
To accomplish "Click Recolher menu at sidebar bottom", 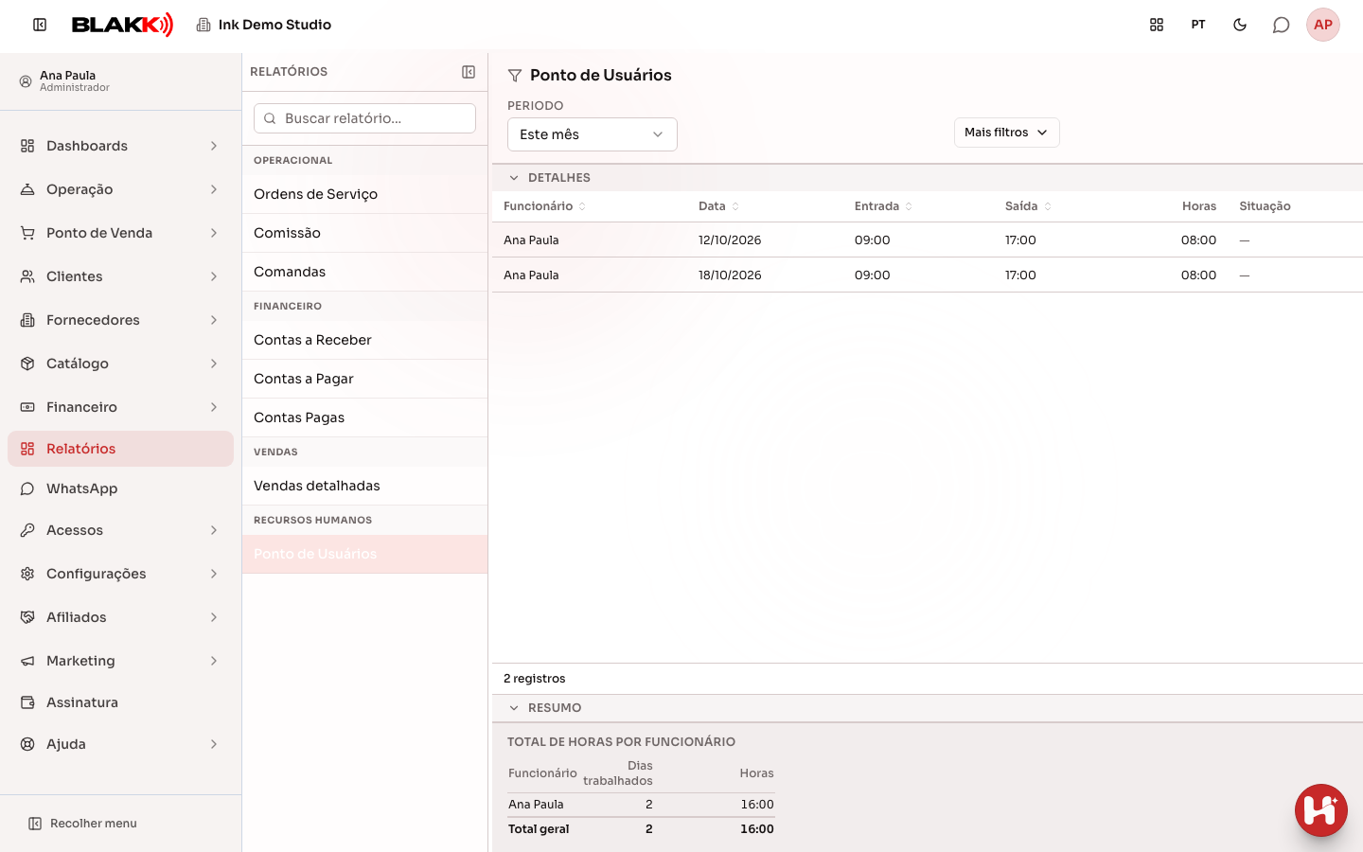I will (83, 824).
